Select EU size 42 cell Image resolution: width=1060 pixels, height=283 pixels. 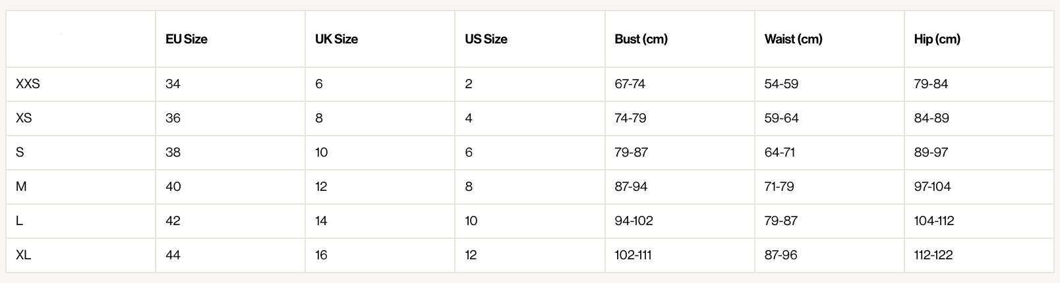coord(173,221)
